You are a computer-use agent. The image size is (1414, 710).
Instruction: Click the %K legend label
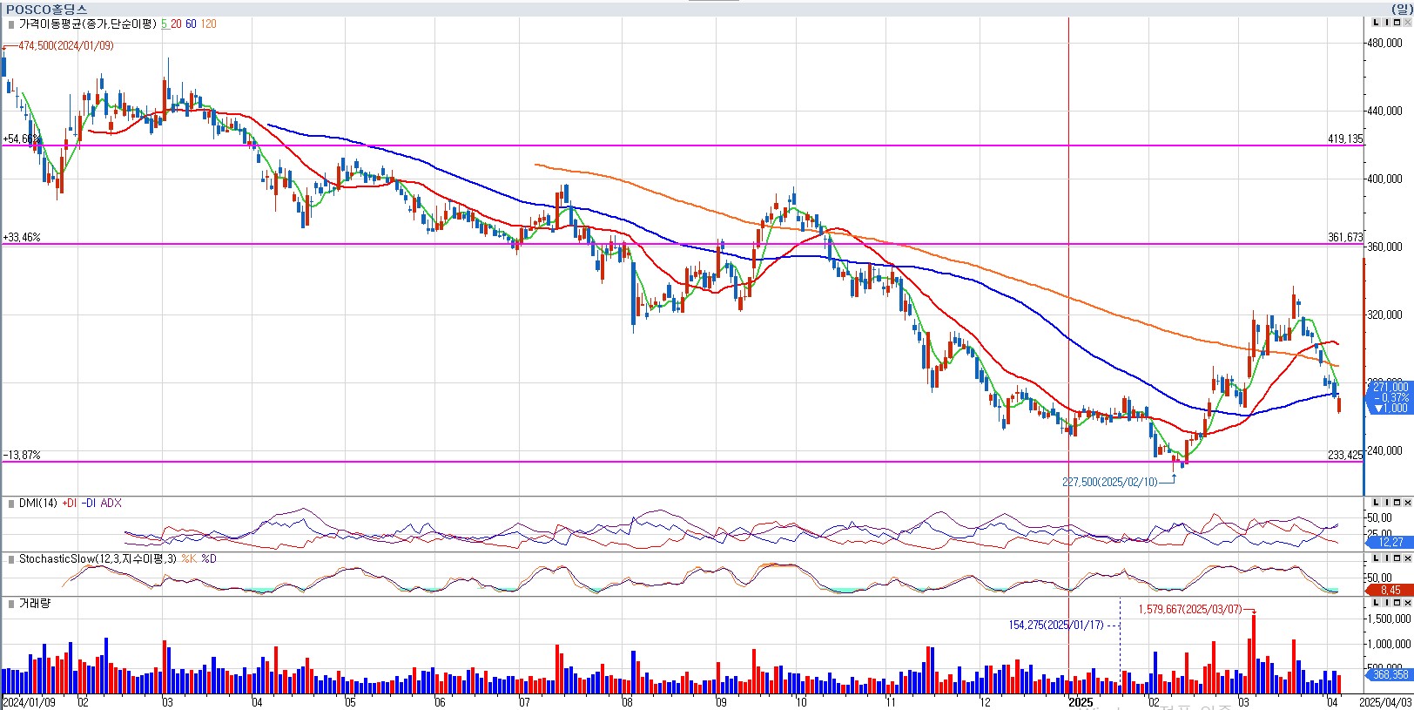point(188,559)
